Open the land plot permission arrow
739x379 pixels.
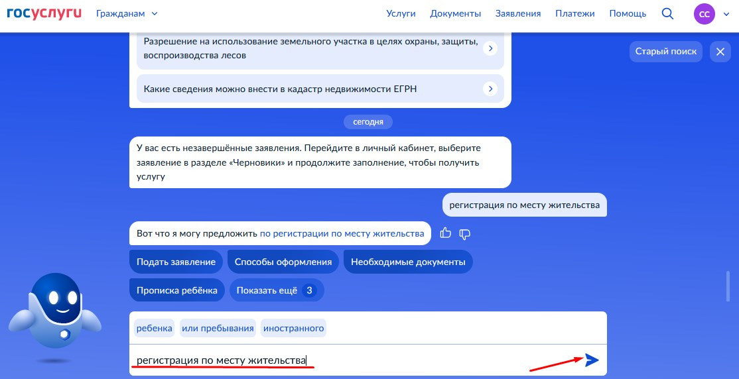[x=490, y=48]
